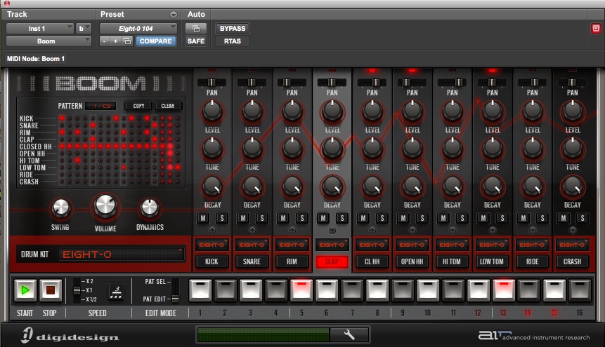
Task: Select the RIM instrument button
Action: (292, 261)
